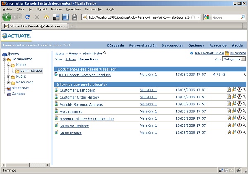Click search icon next to administrator breadcrumb
The width and height of the screenshot is (248, 174).
[105, 53]
